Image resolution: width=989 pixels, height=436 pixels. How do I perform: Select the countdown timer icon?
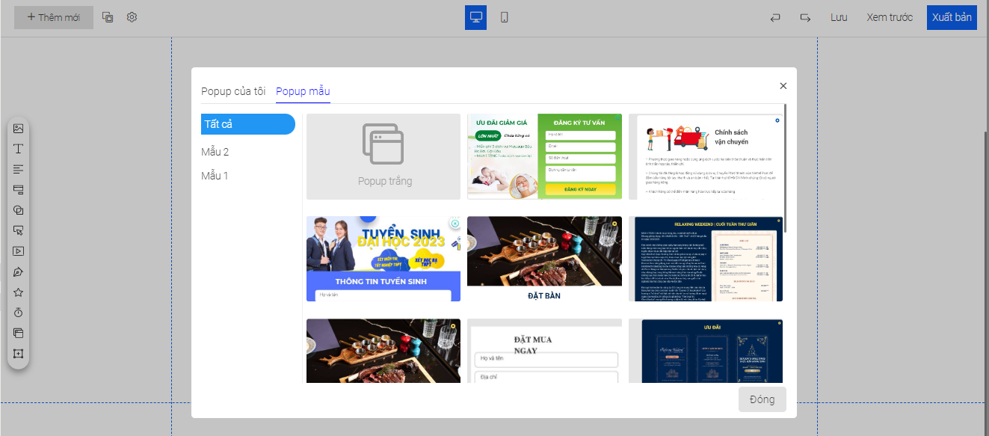click(x=19, y=313)
